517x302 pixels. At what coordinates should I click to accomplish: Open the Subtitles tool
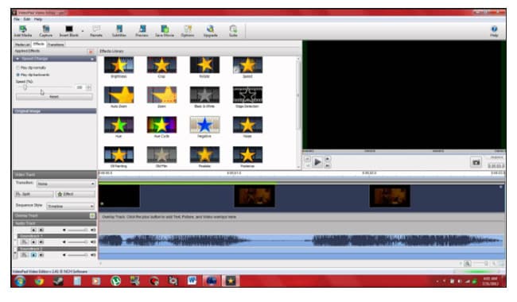(119, 31)
